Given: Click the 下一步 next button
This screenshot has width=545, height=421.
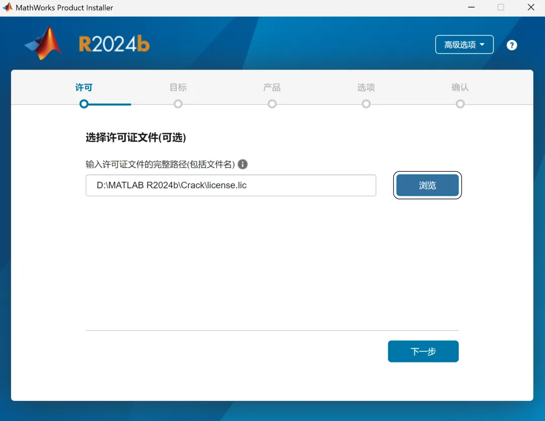Looking at the screenshot, I should point(423,351).
